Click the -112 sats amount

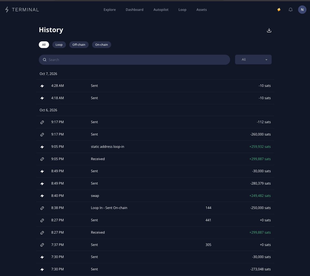click(264, 122)
